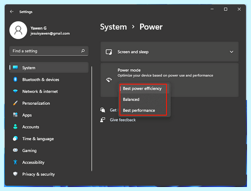Open Accounts settings
The height and width of the screenshot is (191, 251).
[x=49, y=127]
